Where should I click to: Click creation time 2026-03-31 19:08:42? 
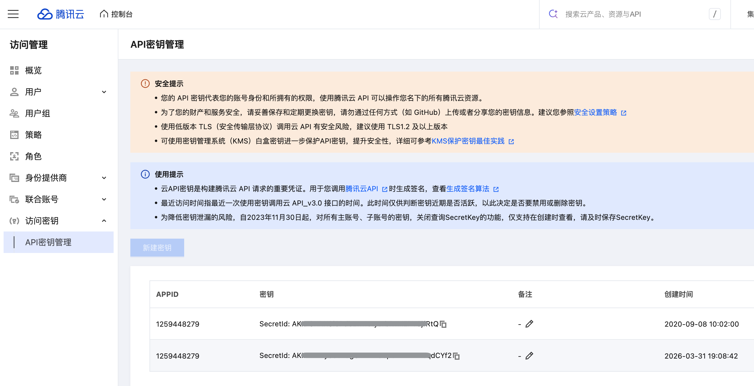tap(701, 356)
